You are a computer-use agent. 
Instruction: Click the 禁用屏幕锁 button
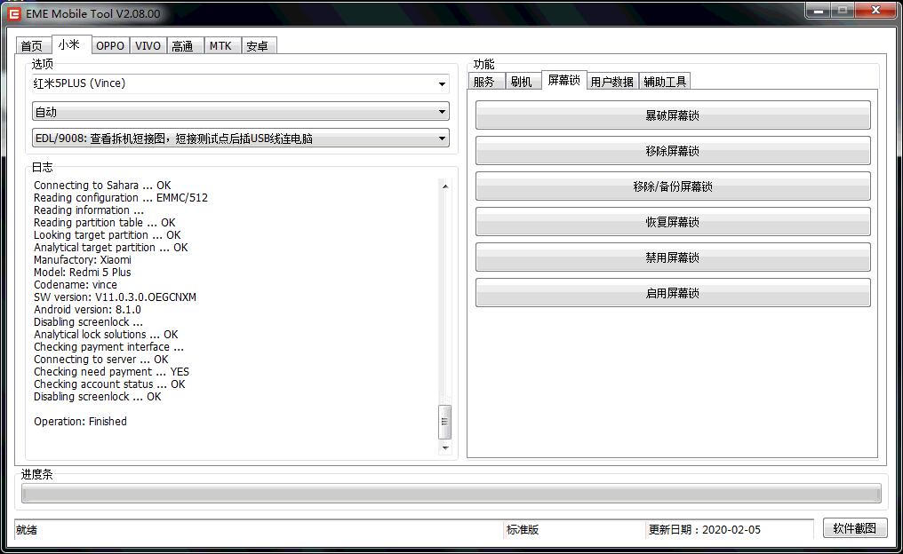673,257
